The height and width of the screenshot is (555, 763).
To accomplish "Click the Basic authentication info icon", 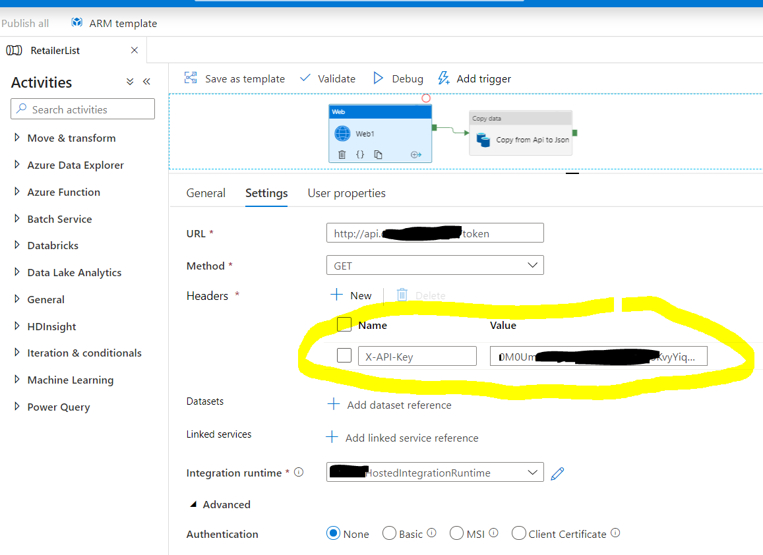I will 432,533.
